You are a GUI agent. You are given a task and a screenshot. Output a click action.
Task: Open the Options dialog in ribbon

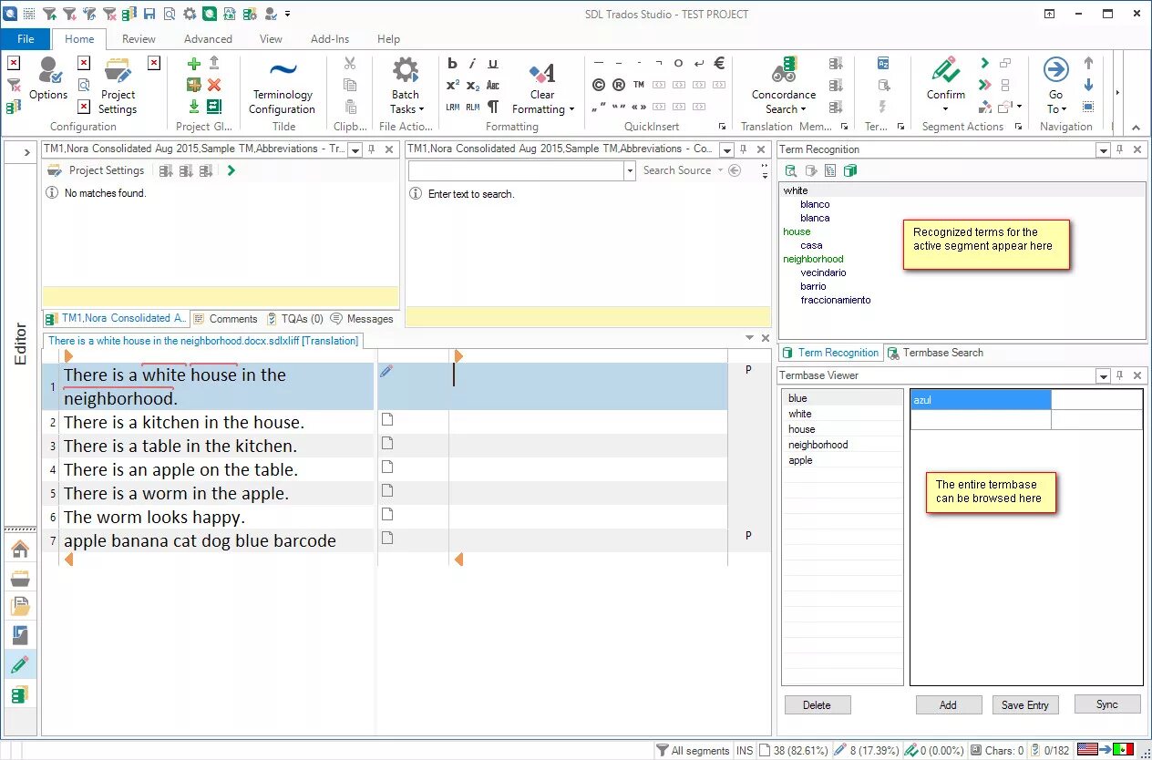(47, 78)
